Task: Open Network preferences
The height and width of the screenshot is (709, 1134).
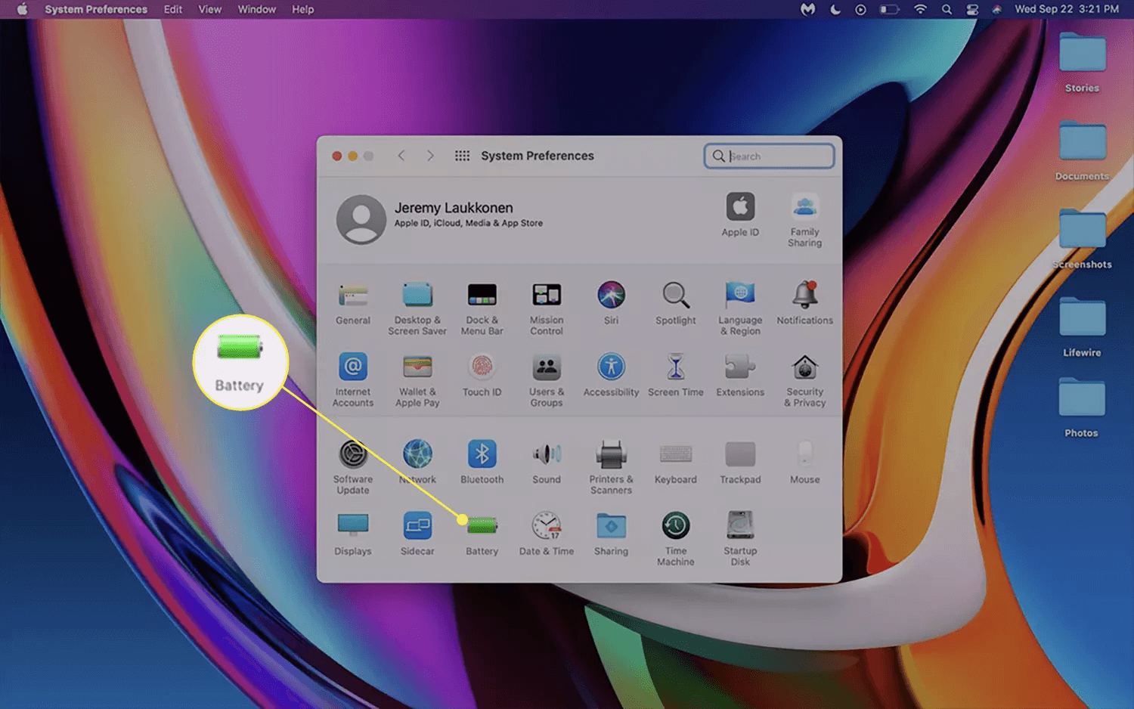Action: (x=417, y=463)
